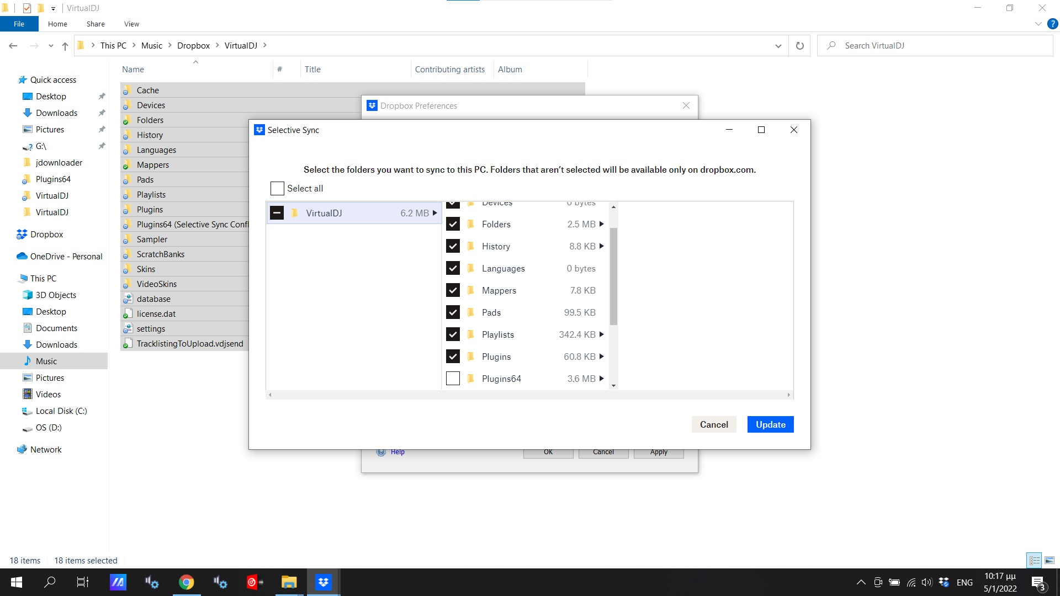The width and height of the screenshot is (1060, 596).
Task: Toggle the VirtualDJ partial-selection checkbox
Action: pos(277,213)
